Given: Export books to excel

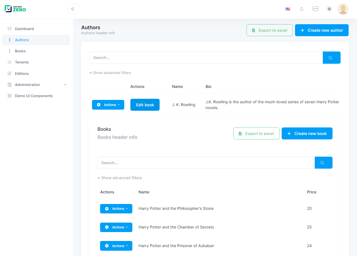Looking at the screenshot, I should tap(256, 134).
